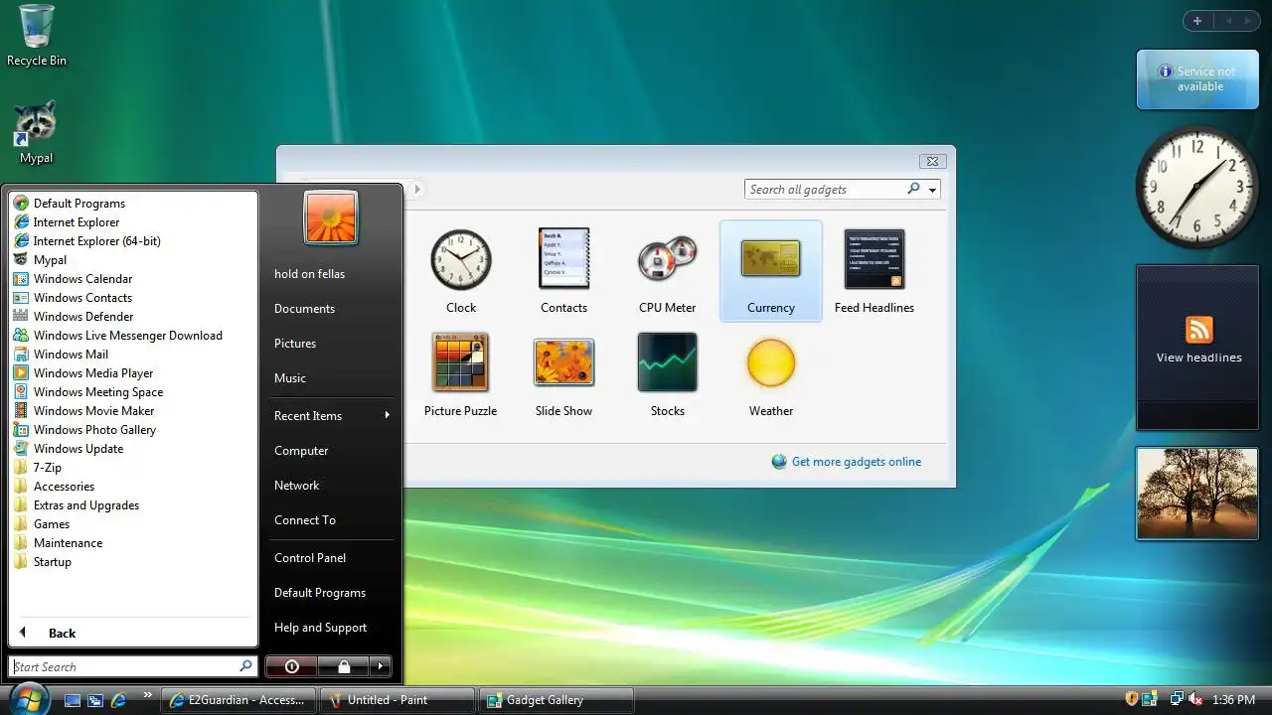Click the sidebar analog clock gadget

tap(1197, 188)
